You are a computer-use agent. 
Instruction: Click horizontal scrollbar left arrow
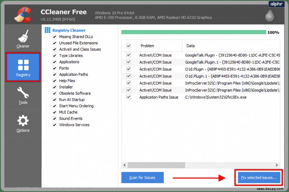pos(125,165)
